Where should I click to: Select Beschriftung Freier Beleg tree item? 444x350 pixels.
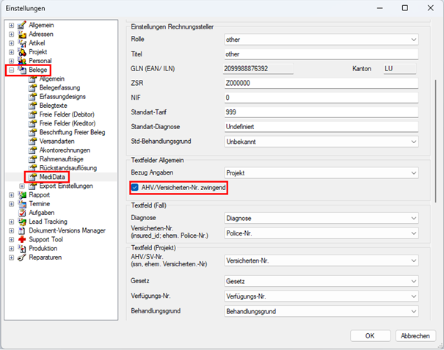72,132
